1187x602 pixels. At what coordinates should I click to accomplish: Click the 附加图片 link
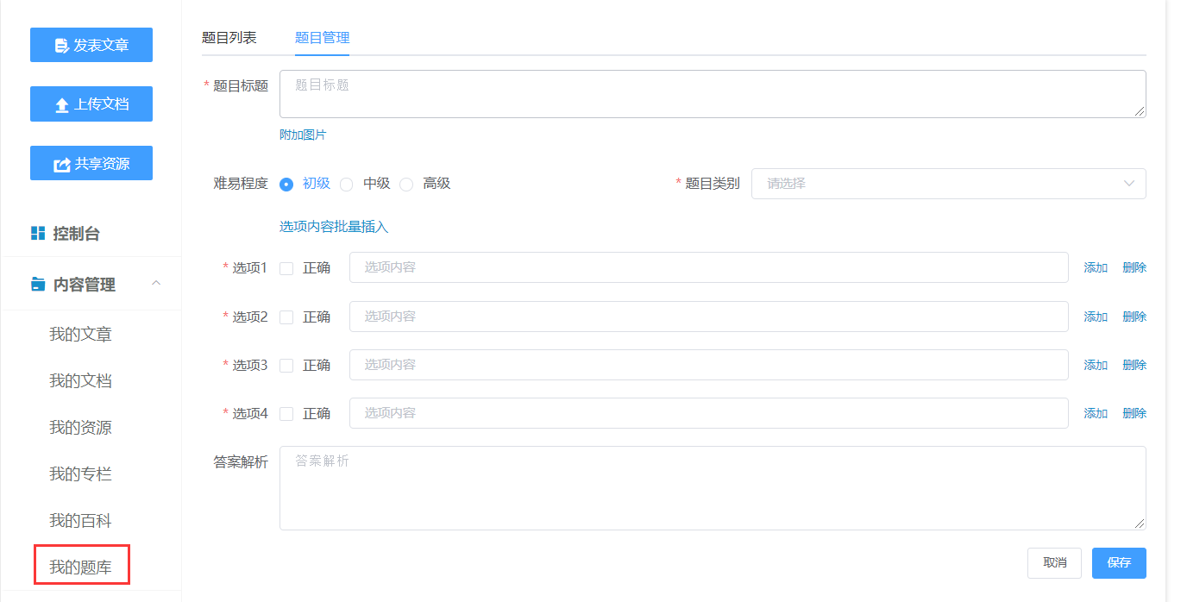point(303,135)
